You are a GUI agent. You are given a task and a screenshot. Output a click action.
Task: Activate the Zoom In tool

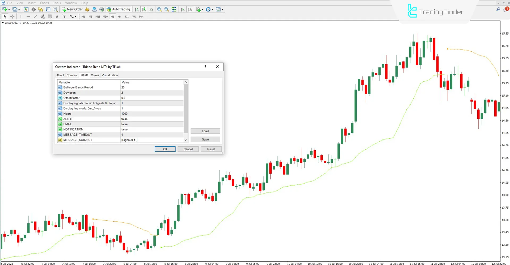(x=159, y=9)
